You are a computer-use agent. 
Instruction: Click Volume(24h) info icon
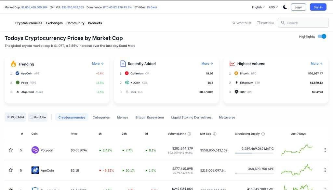[x=189, y=134]
